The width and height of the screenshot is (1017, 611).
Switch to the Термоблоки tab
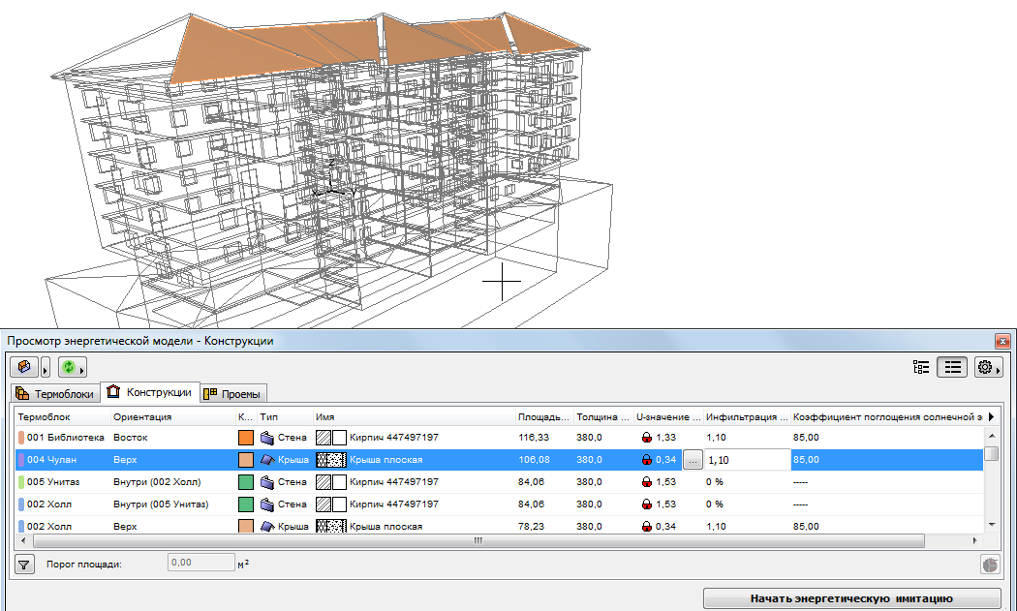click(55, 393)
